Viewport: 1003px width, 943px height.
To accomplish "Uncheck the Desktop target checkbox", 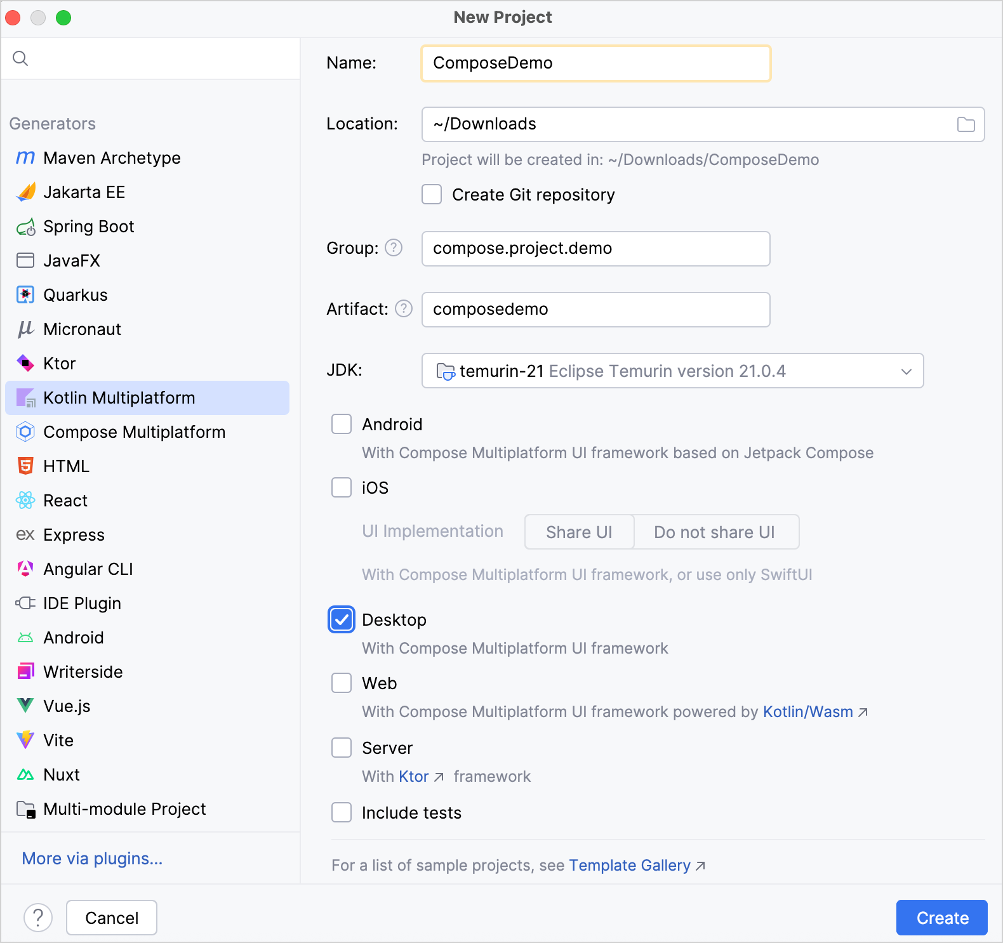I will pyautogui.click(x=342, y=619).
